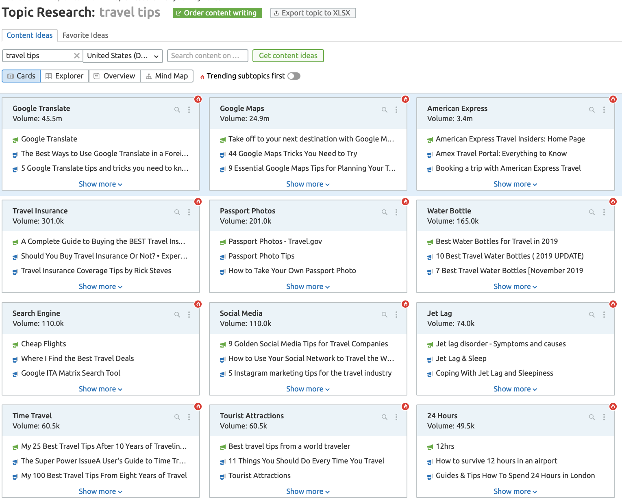Expand Show more on Google Translate card
Image resolution: width=622 pixels, height=500 pixels.
100,184
